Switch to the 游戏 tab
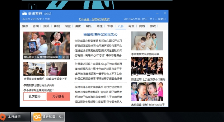The width and height of the screenshot is (224, 122). click(x=153, y=26)
